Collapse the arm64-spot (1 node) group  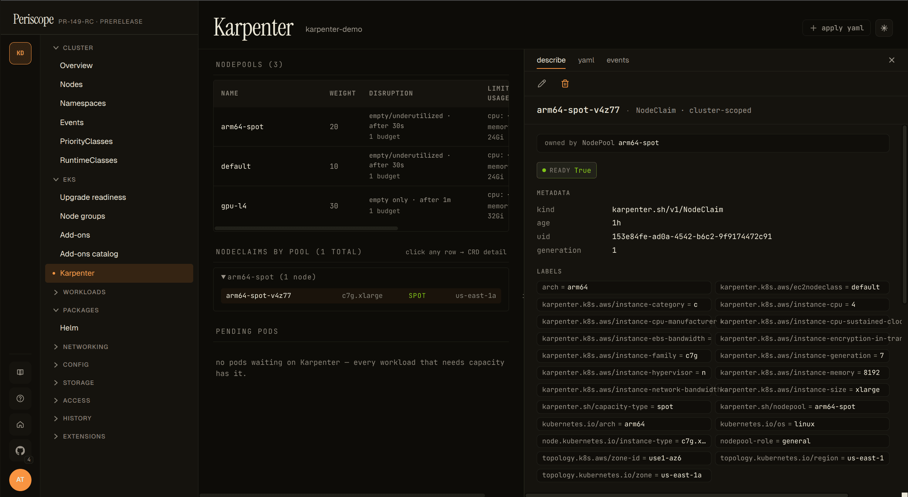click(x=268, y=277)
